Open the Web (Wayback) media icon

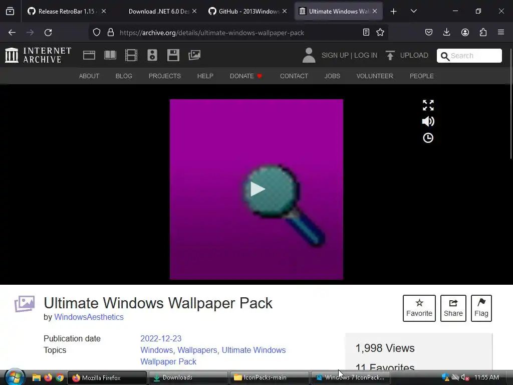(89, 55)
